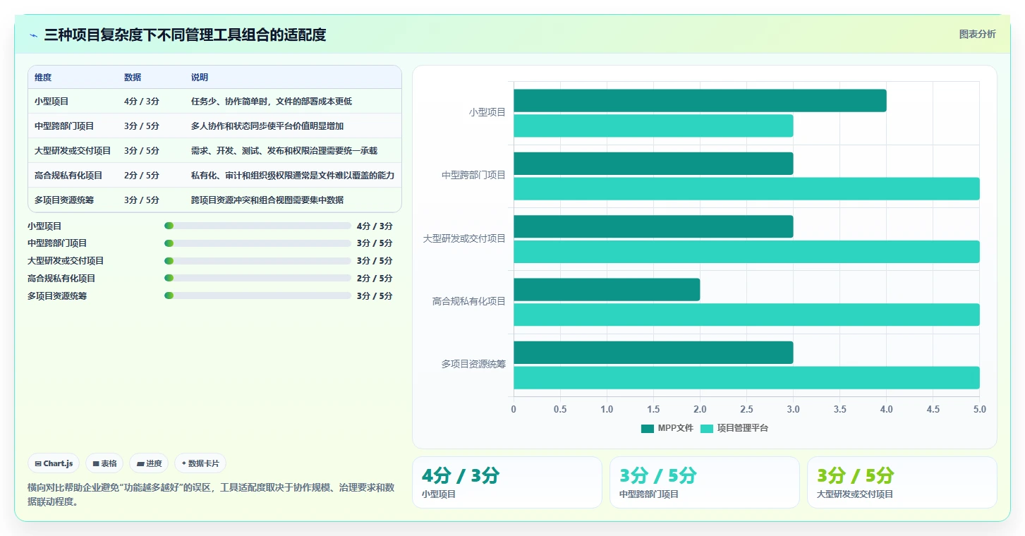The height and width of the screenshot is (536, 1025).
Task: Click the 小型项目 MPP文件 chart bar
Action: pyautogui.click(x=700, y=101)
